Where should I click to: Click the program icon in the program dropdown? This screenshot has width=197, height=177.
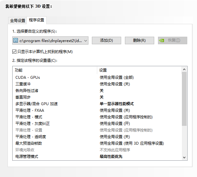coord(16,40)
